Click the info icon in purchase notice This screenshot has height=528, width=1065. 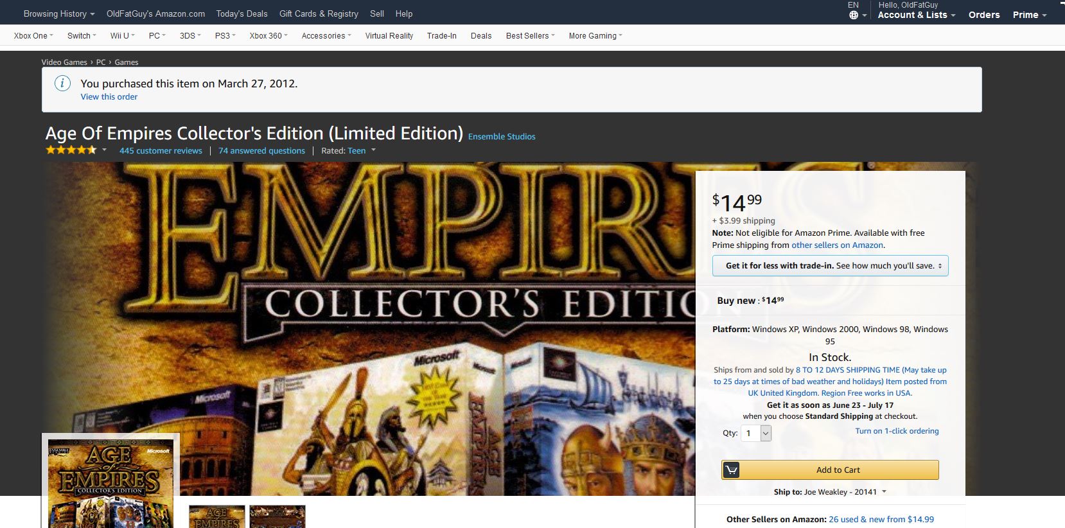62,83
